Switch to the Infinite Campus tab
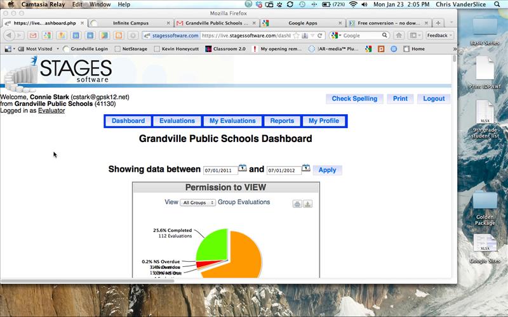Screen dimensions: 508x317 coord(131,23)
